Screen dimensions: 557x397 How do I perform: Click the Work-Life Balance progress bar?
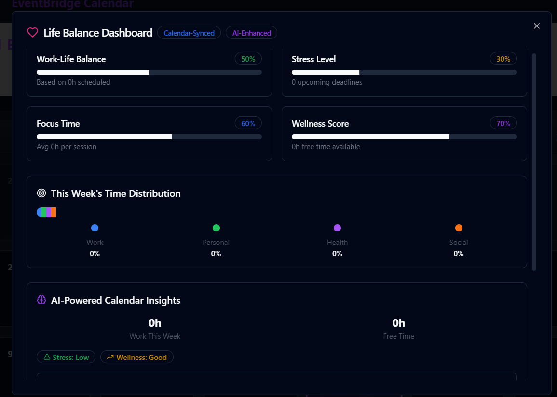click(x=149, y=72)
